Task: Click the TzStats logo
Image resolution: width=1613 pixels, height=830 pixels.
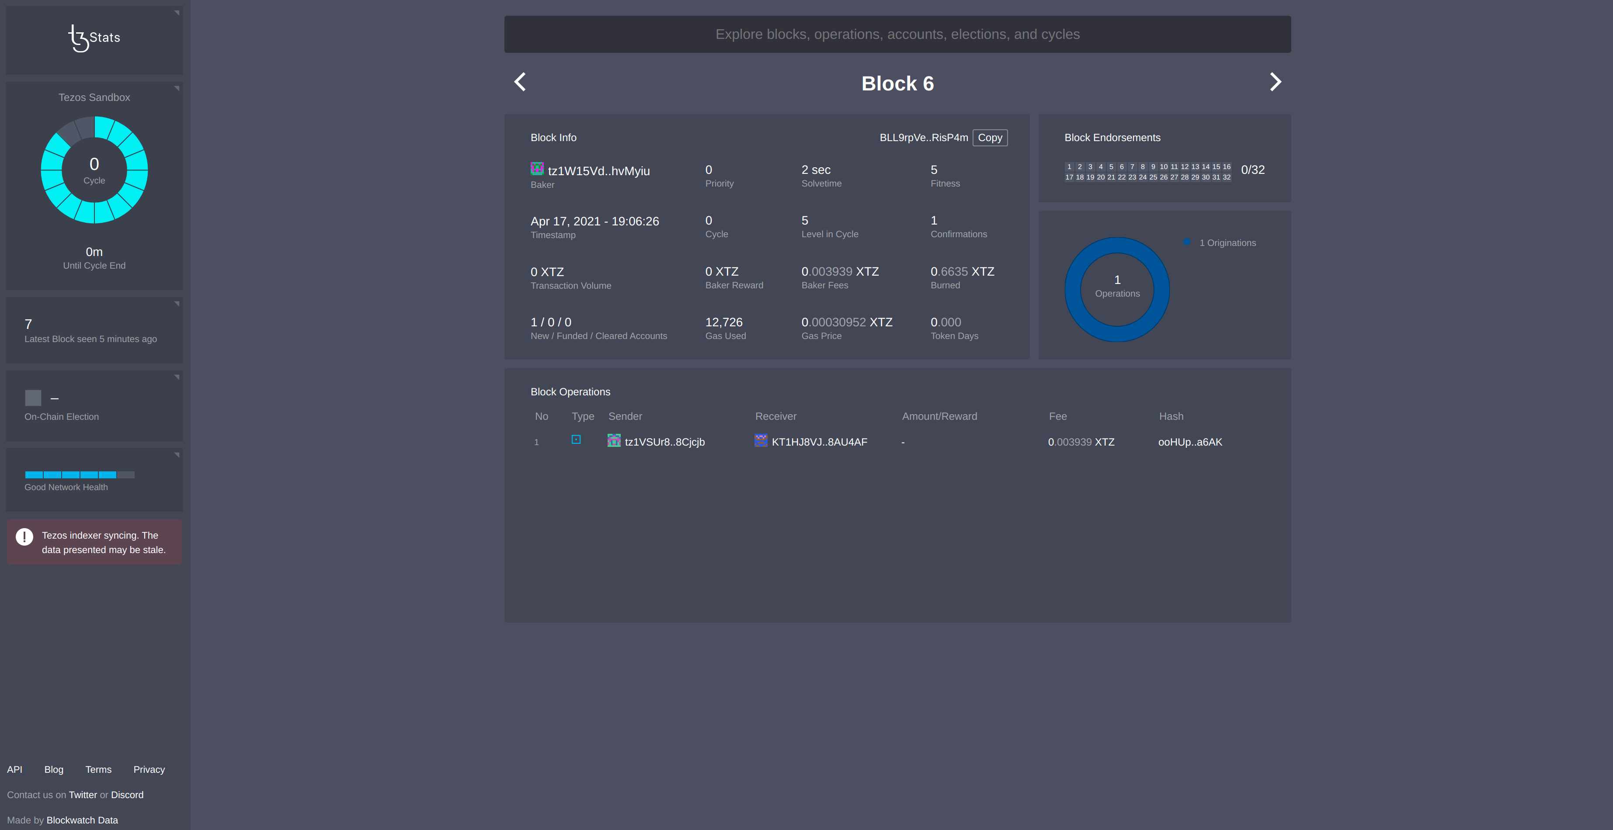Action: (94, 38)
